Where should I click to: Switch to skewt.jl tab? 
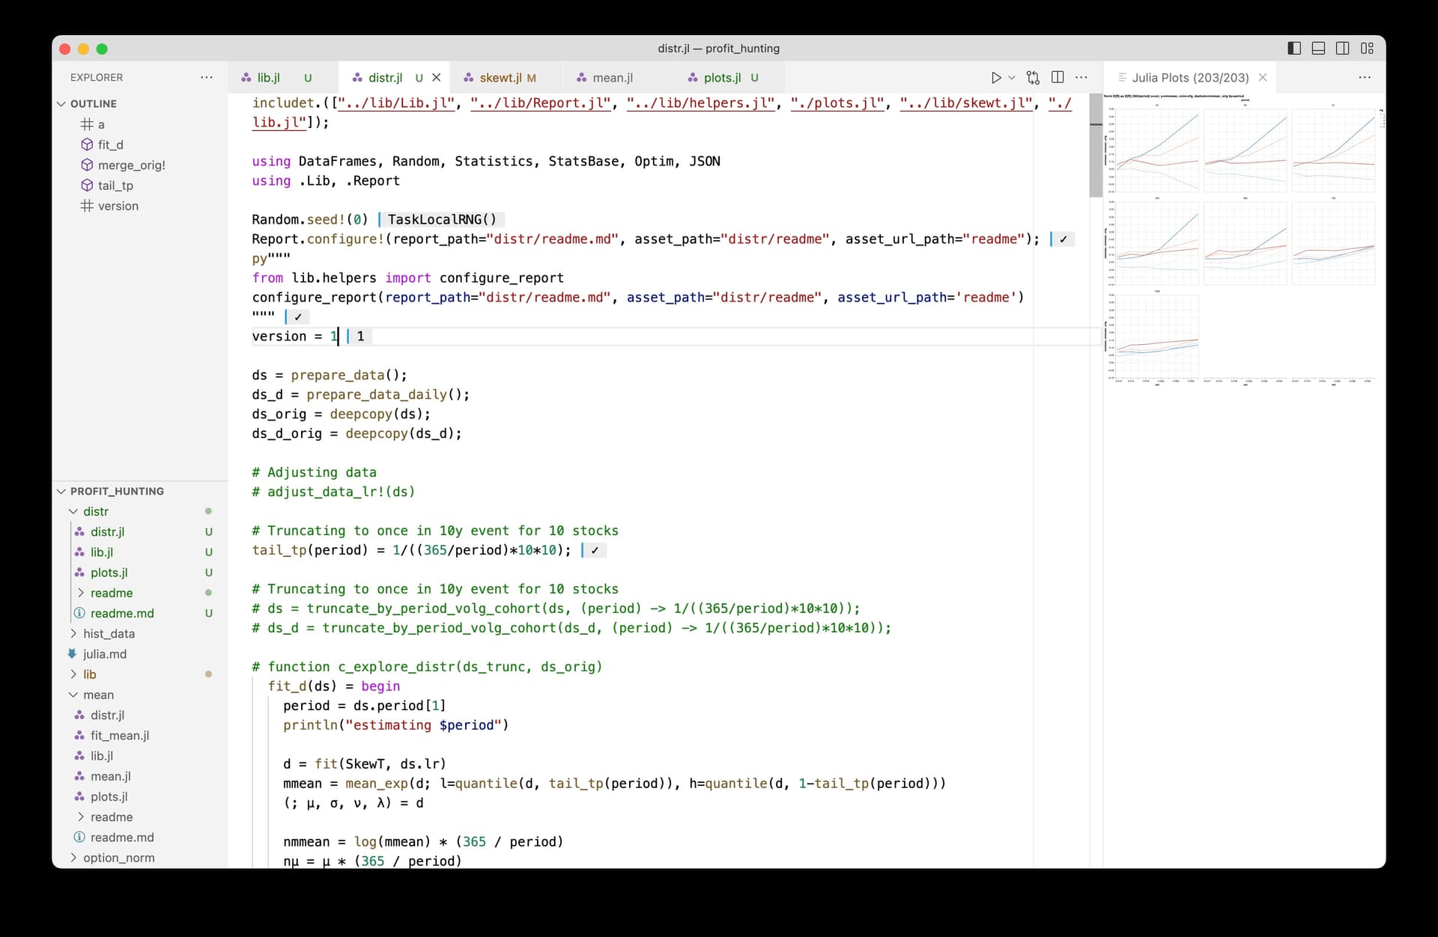[506, 77]
